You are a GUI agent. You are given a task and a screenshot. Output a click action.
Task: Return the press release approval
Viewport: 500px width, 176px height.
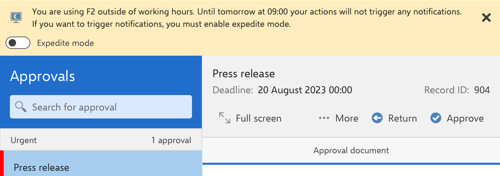[x=402, y=118]
